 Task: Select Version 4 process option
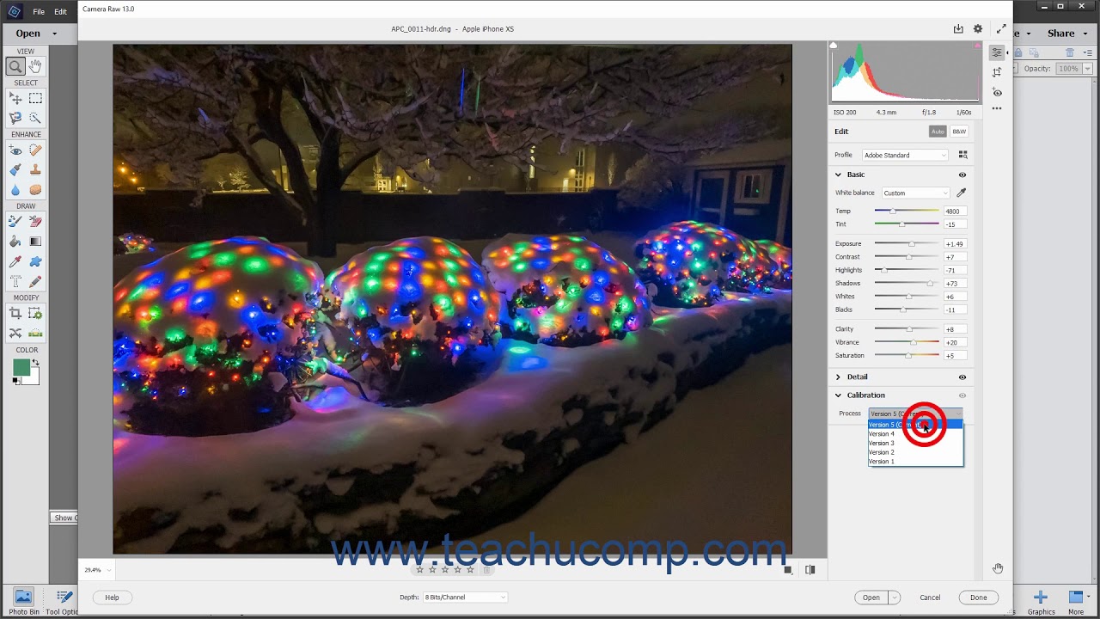click(915, 434)
